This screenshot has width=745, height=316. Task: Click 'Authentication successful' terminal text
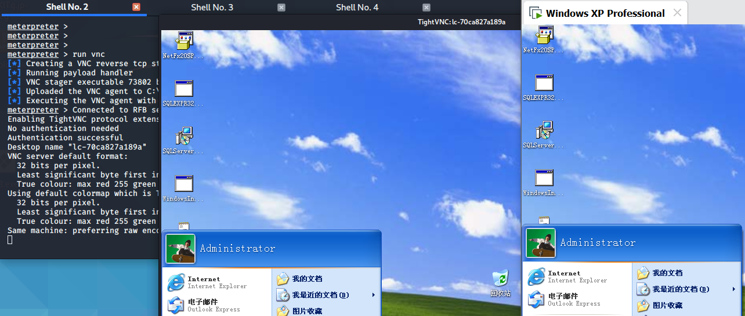coord(65,138)
